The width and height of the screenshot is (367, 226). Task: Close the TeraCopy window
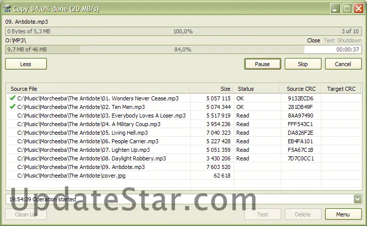tap(358, 9)
